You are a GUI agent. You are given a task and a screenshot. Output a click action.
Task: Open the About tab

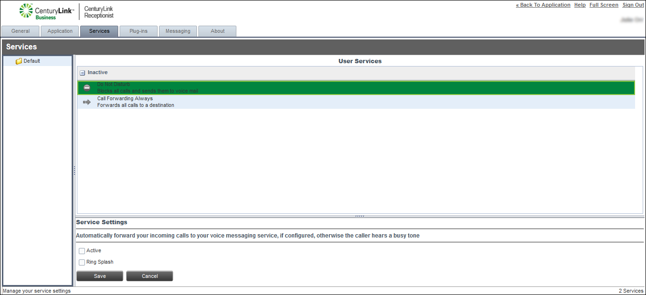[x=217, y=31]
